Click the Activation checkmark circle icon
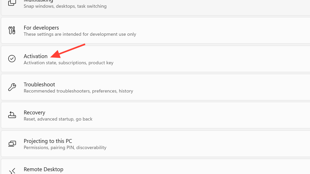 click(12, 59)
